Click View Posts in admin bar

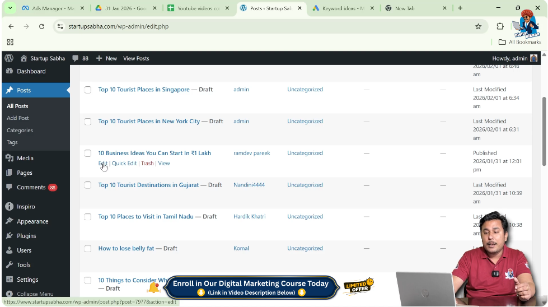point(136,58)
